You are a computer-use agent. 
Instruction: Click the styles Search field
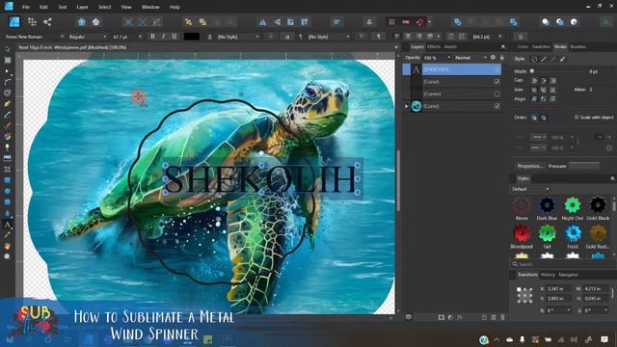pos(563,264)
